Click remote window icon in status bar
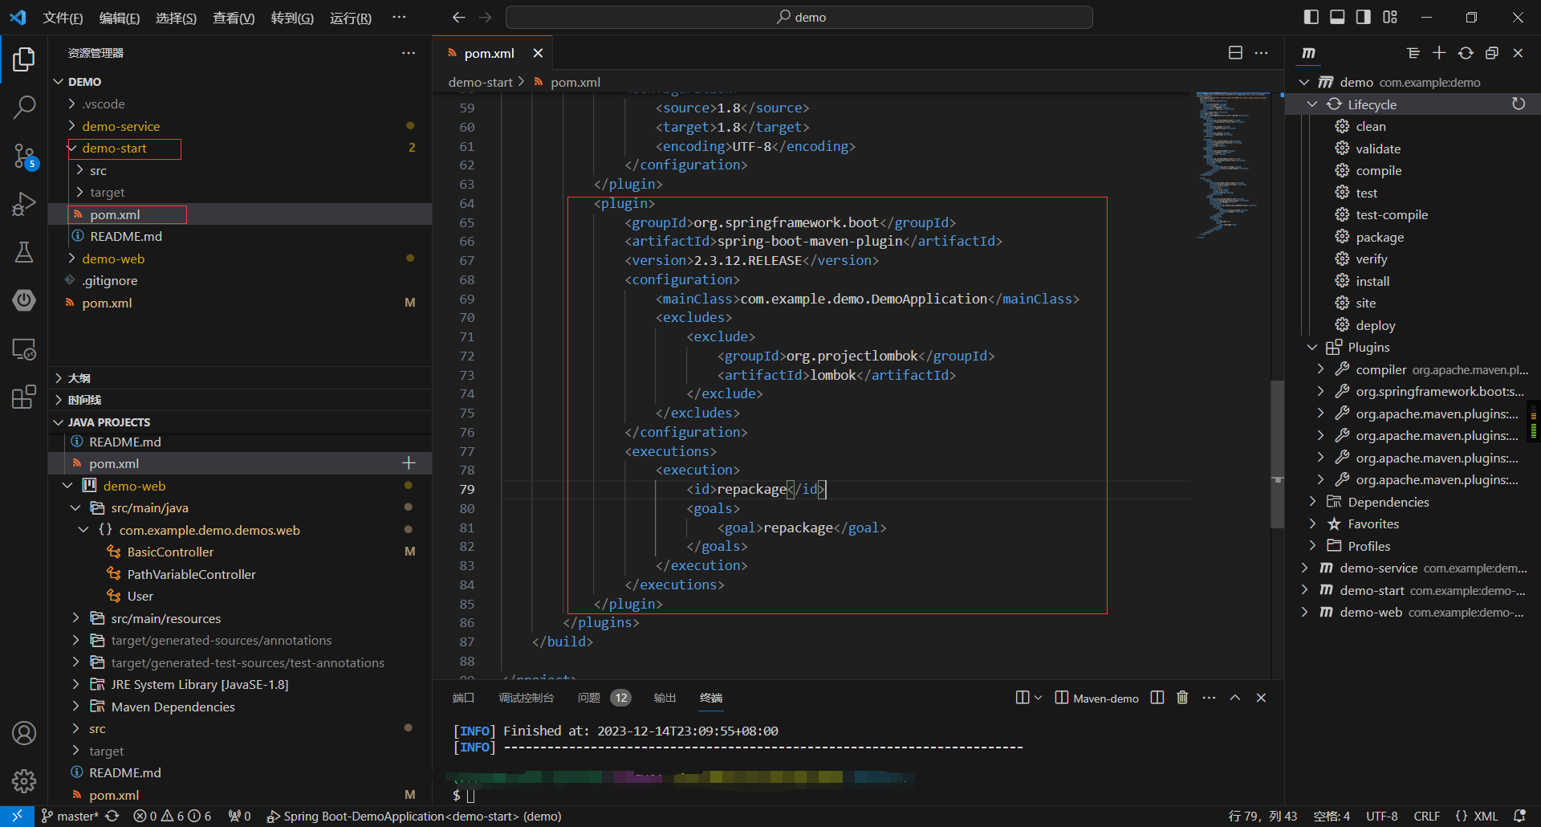The width and height of the screenshot is (1541, 827). click(x=17, y=816)
